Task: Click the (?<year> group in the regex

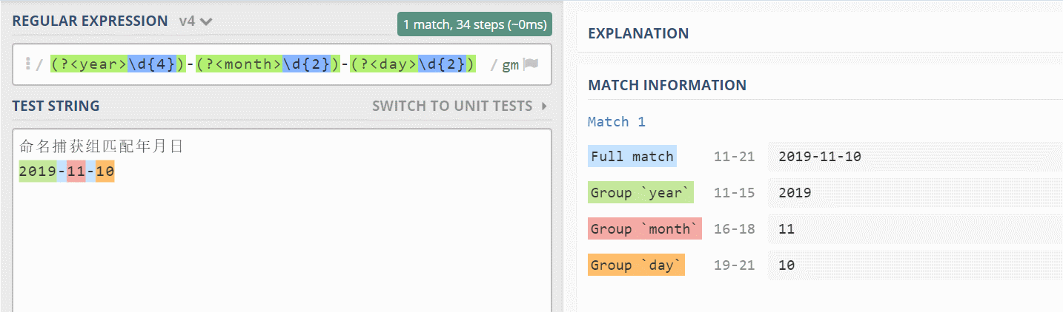Action: click(89, 64)
